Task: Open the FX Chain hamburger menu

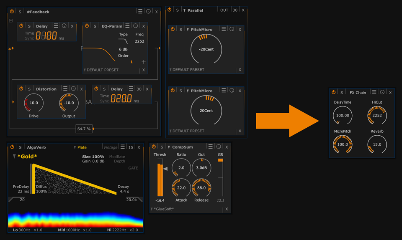Action: 374,92
